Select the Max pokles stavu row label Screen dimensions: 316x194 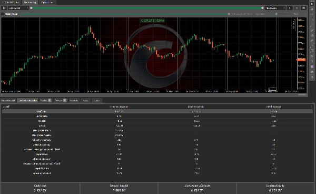[42, 131]
